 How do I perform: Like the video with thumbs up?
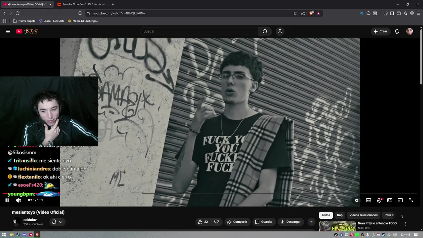pos(203,222)
